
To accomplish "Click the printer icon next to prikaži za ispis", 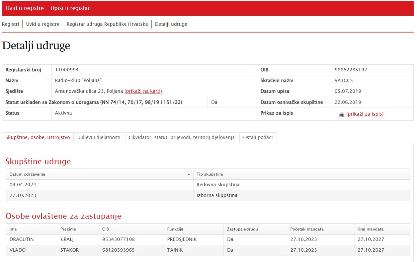I will tap(341, 115).
